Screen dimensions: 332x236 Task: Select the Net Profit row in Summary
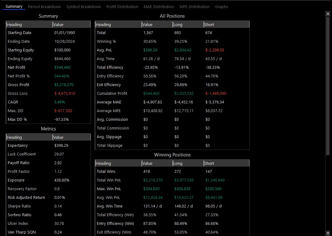point(48,67)
